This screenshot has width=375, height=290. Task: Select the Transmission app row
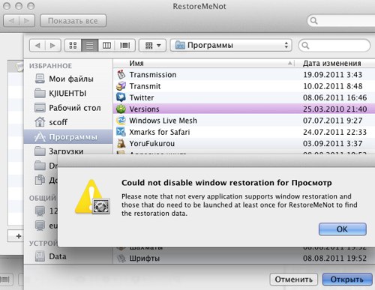(x=244, y=74)
